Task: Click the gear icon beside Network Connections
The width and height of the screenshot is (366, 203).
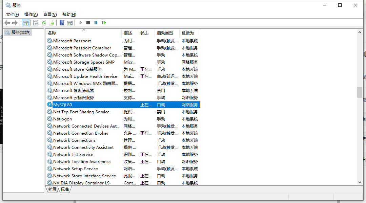Action: point(50,140)
